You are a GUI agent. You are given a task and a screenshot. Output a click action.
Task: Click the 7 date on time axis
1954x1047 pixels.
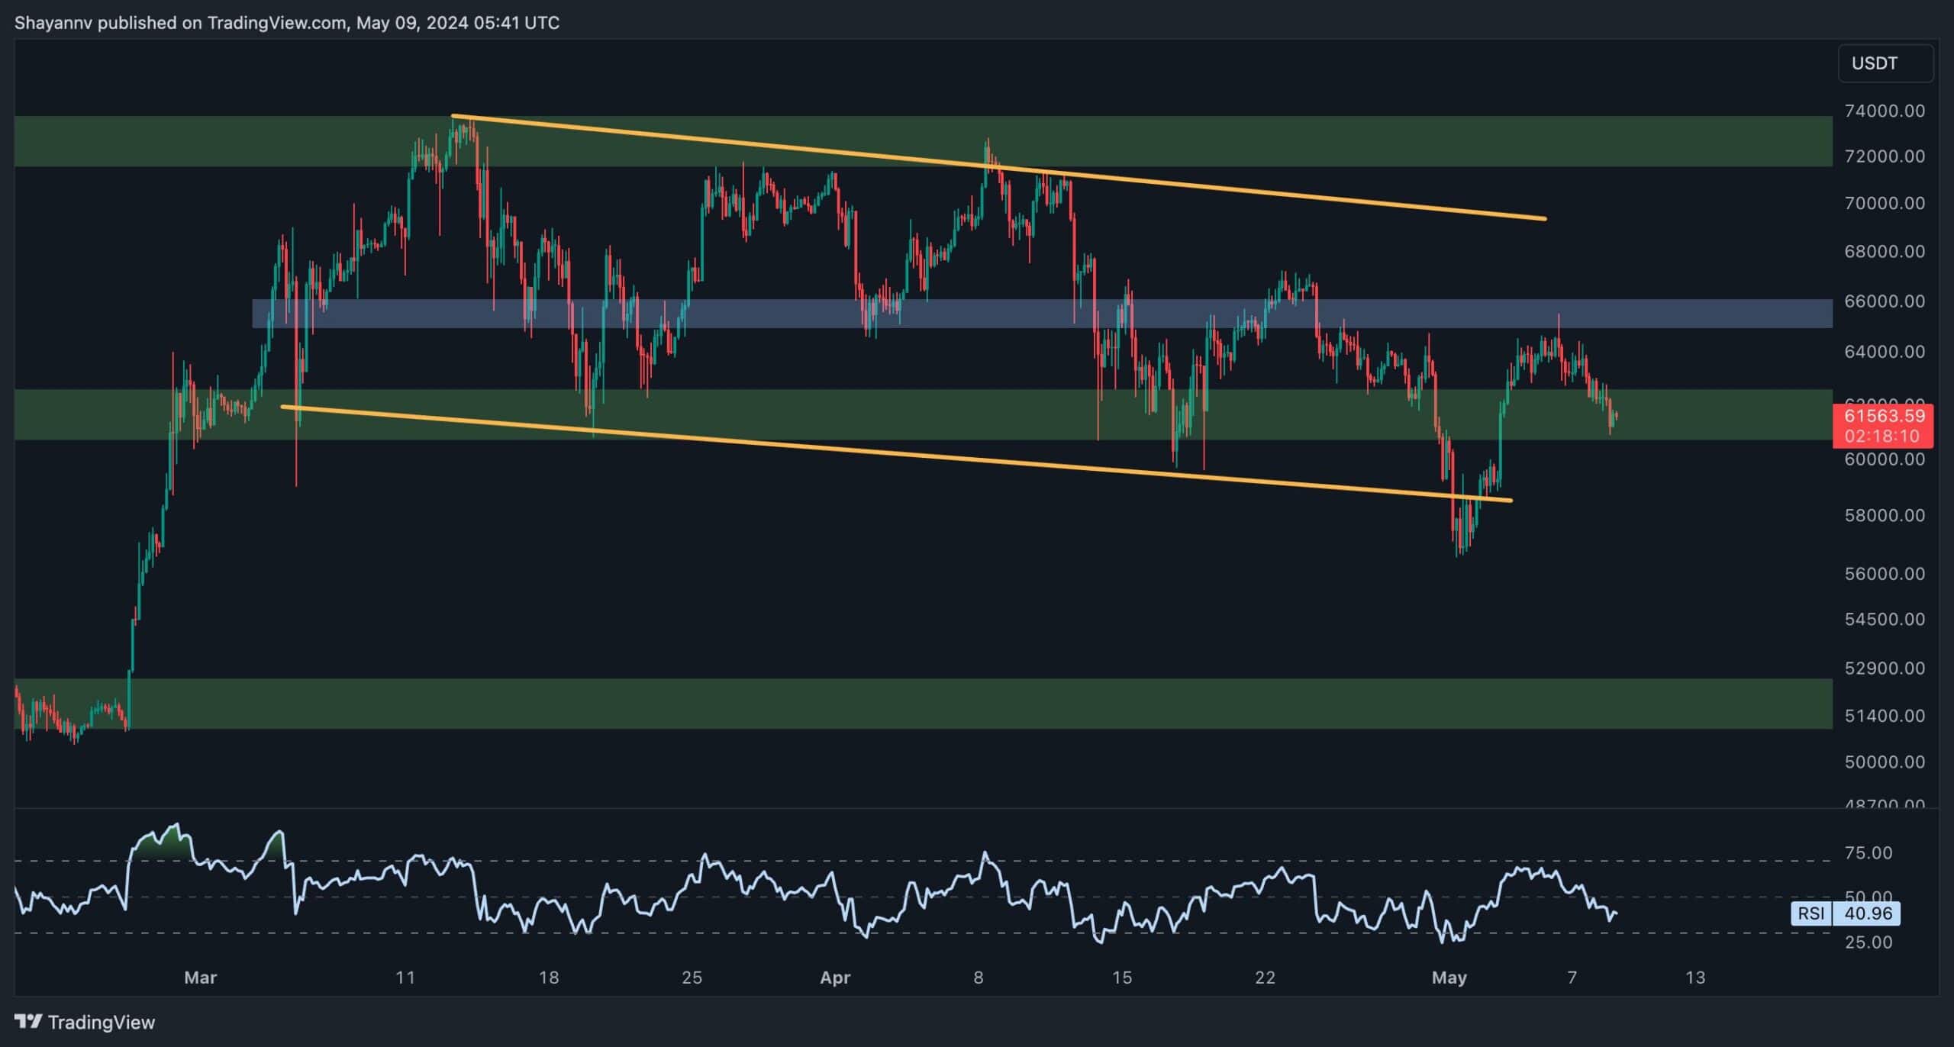point(1572,978)
